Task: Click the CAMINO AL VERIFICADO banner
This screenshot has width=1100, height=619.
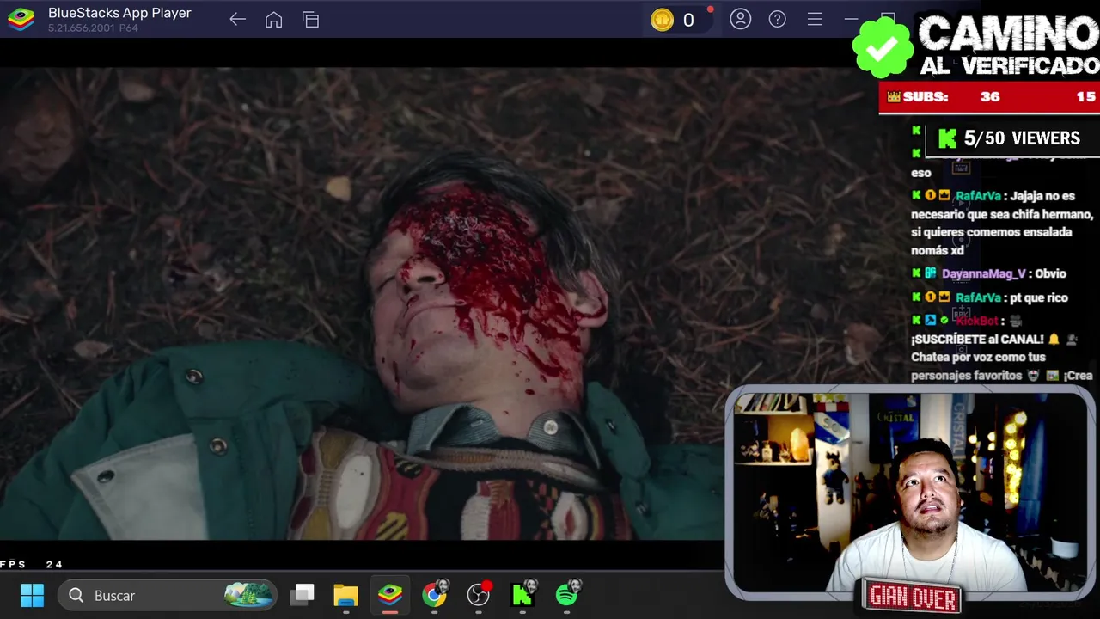Action: (976, 46)
